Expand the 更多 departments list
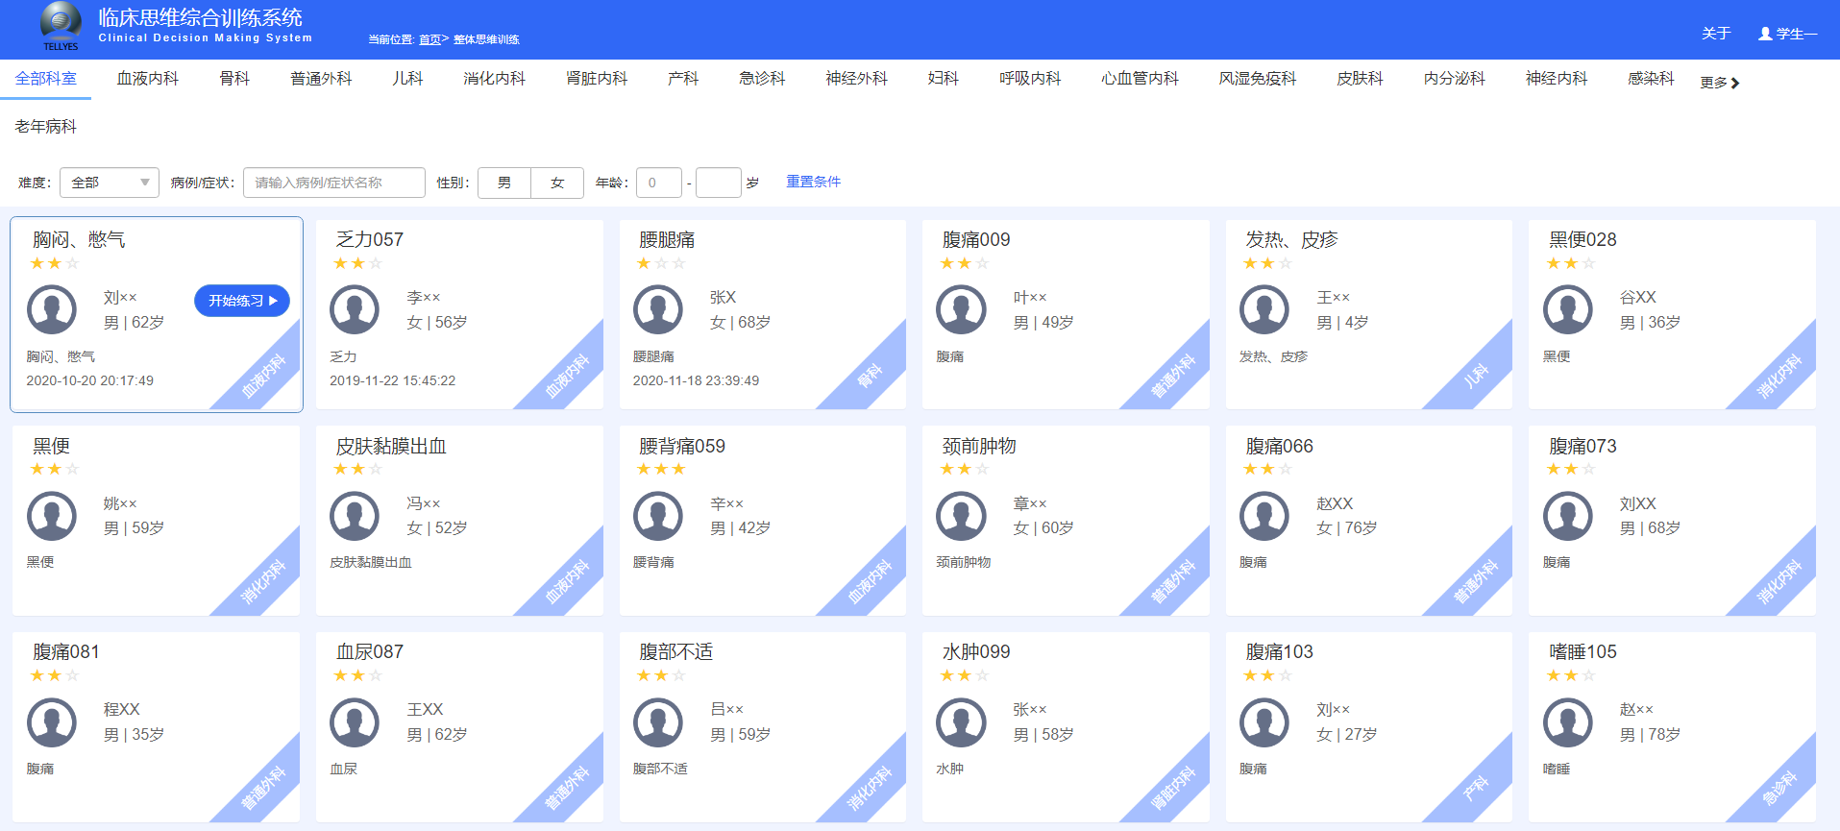This screenshot has height=831, width=1840. tap(1719, 83)
